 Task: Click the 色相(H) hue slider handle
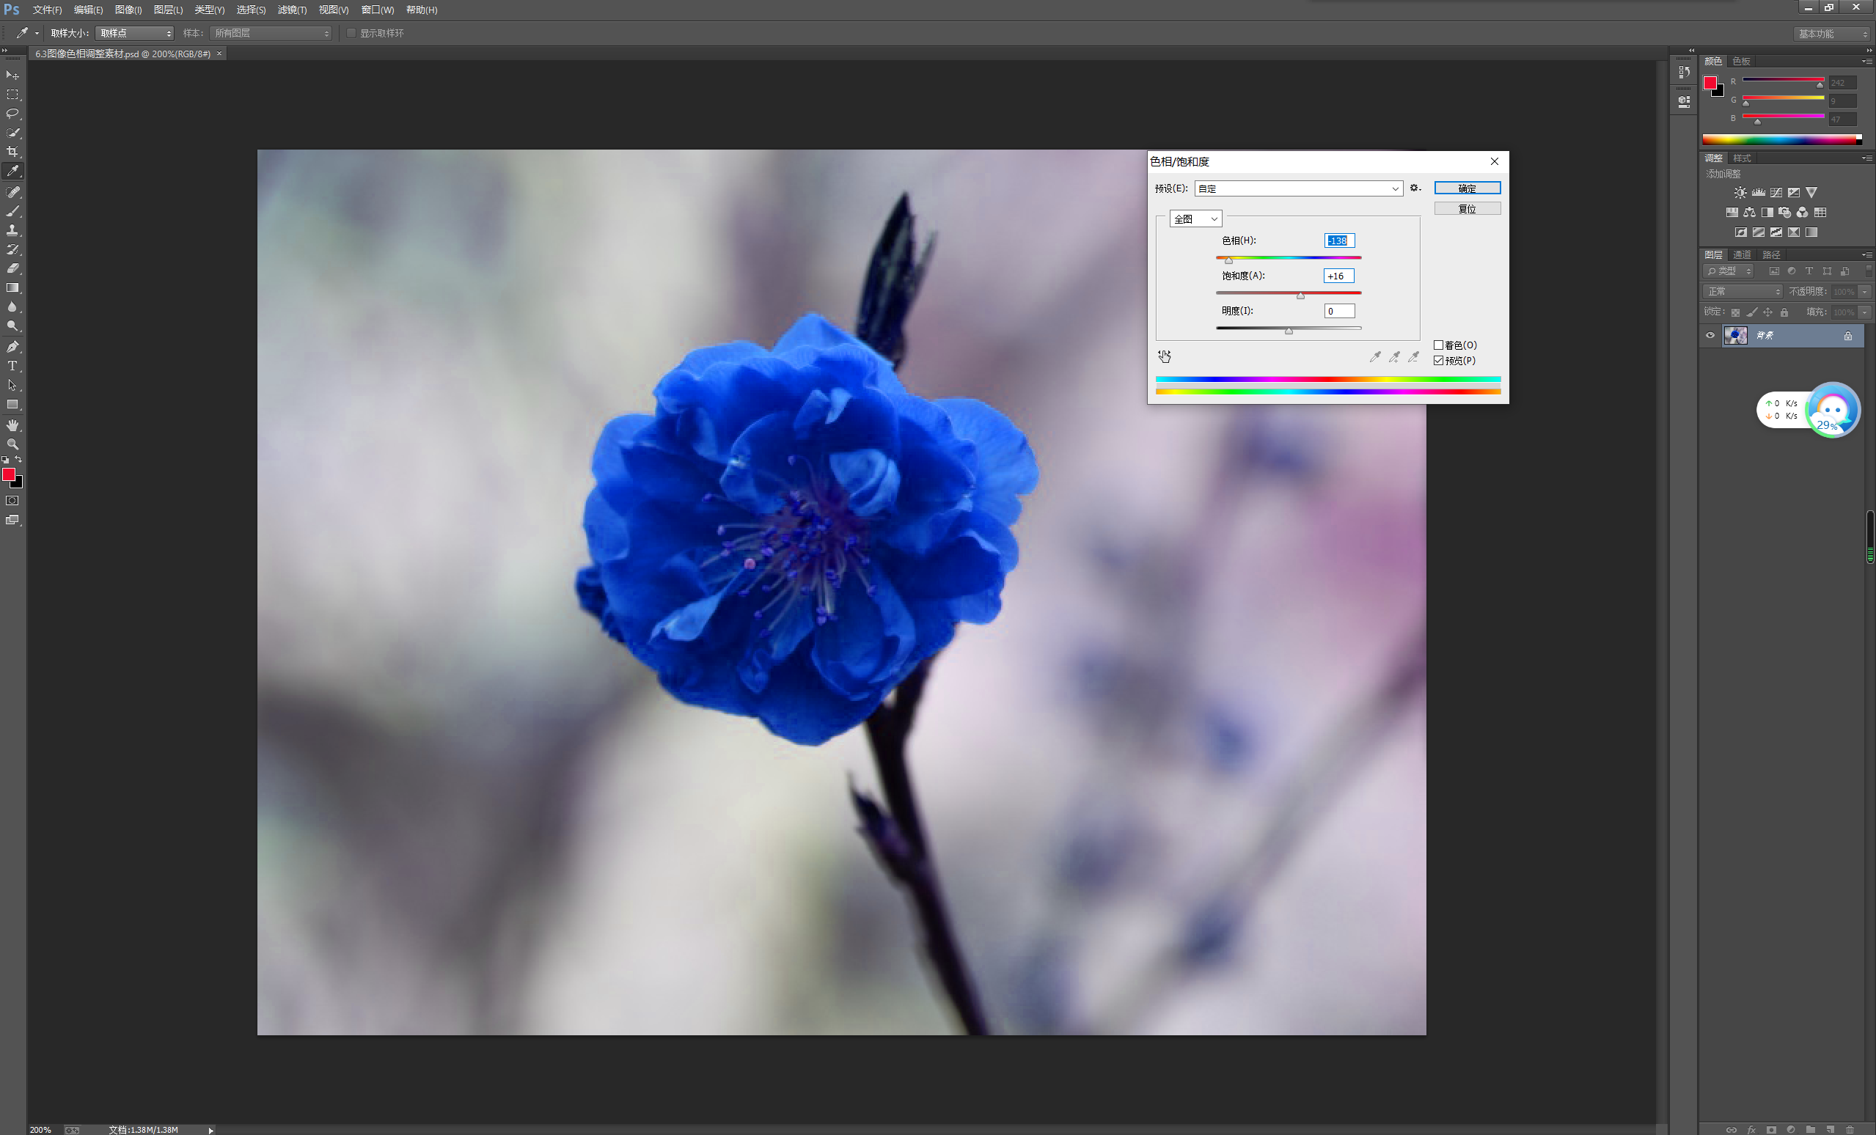(x=1228, y=260)
